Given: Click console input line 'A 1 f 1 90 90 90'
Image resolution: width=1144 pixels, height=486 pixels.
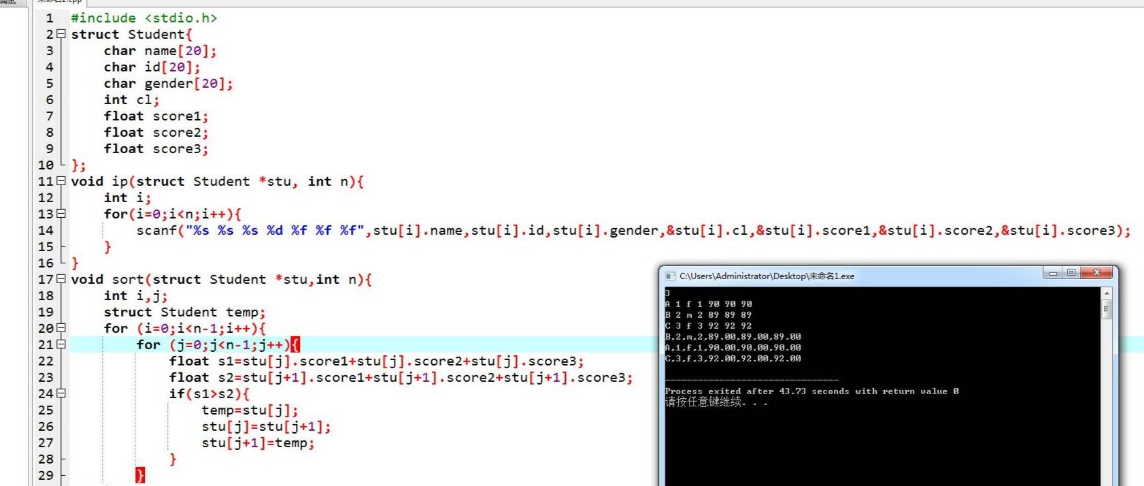Looking at the screenshot, I should (x=708, y=304).
